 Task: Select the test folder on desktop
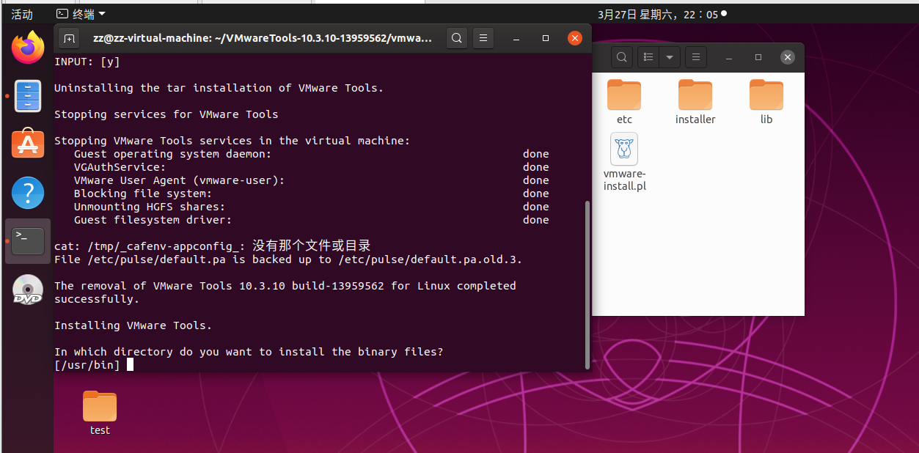[100, 413]
